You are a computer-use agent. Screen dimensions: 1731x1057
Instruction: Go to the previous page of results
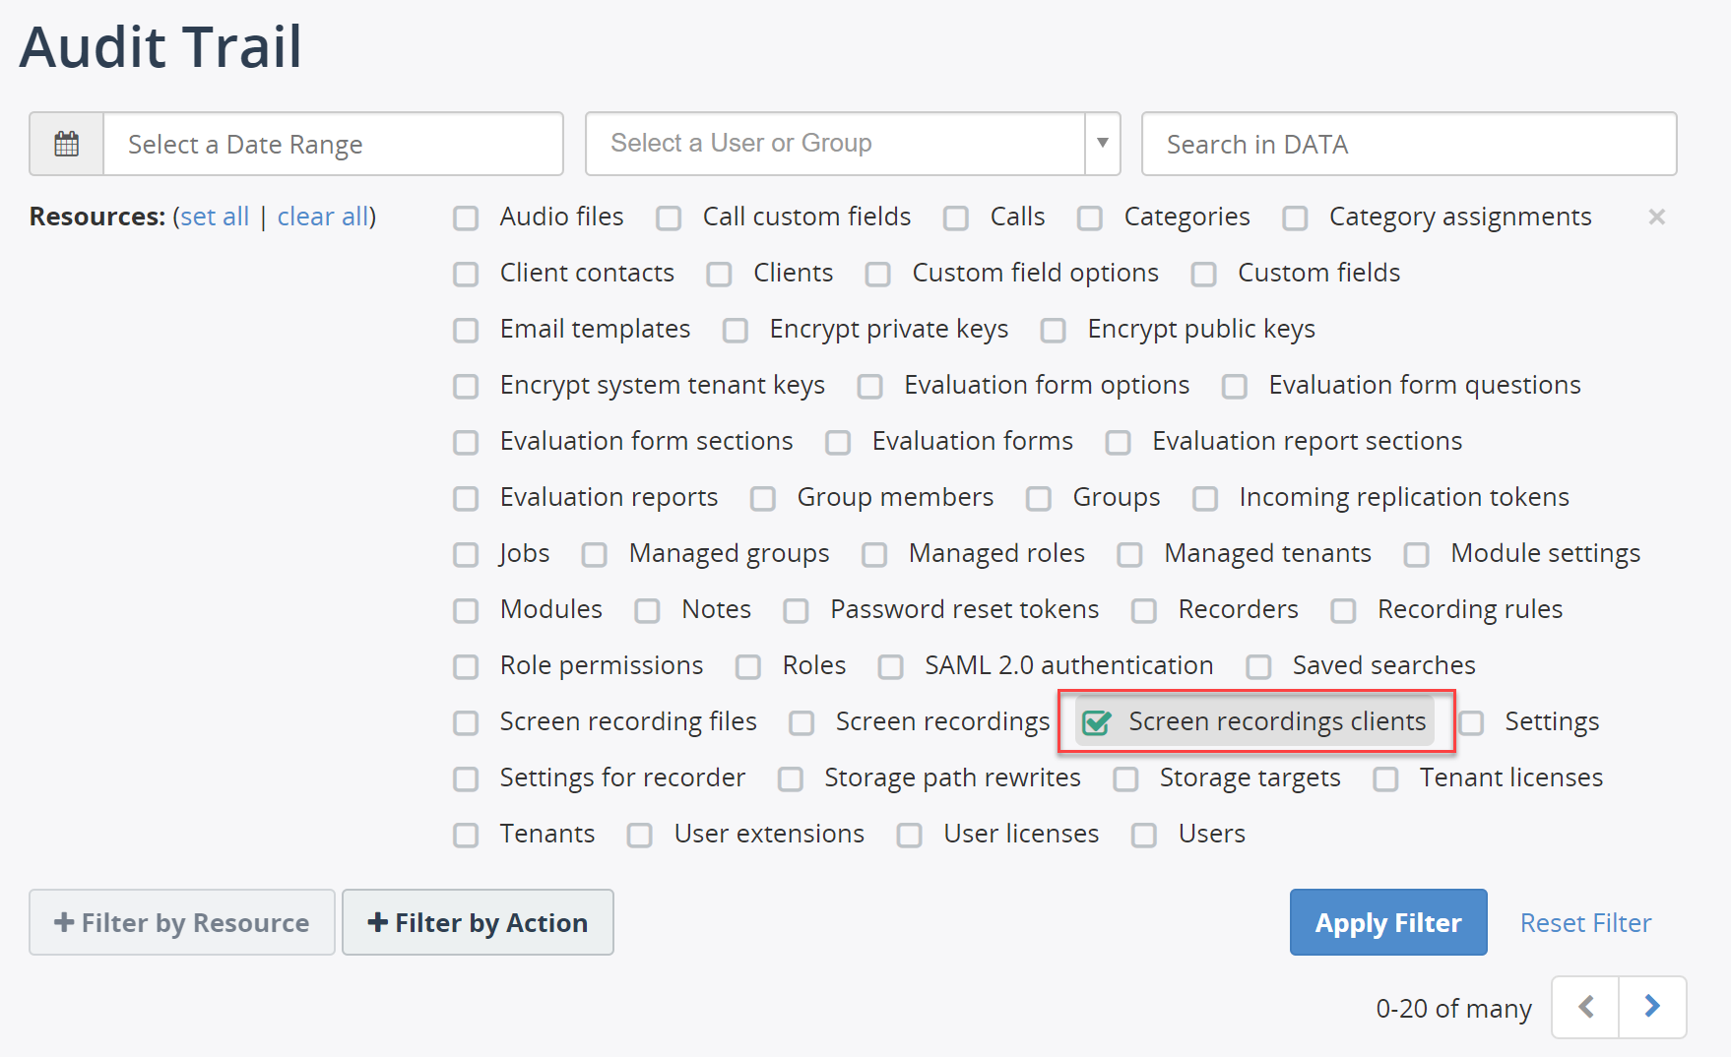1585,1007
